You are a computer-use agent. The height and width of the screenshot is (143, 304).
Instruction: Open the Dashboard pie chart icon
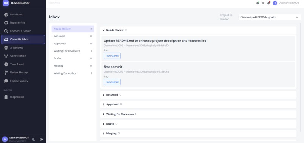[6, 15]
